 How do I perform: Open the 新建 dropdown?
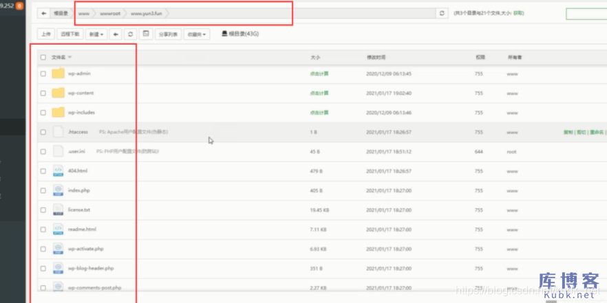[x=96, y=34]
